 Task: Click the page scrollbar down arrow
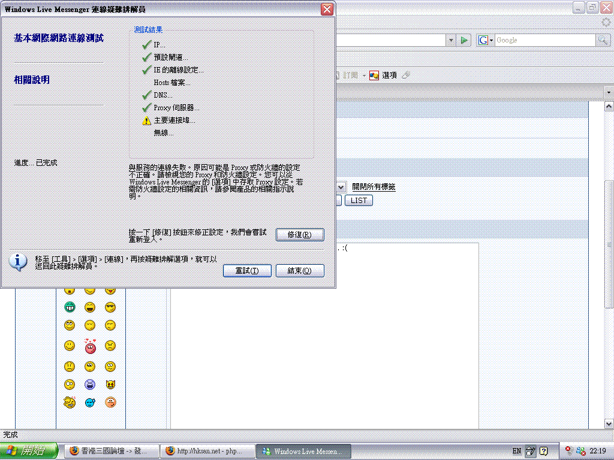609,423
